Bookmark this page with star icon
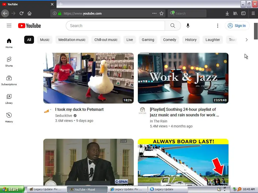This screenshot has width=258, height=193. pos(162,13)
